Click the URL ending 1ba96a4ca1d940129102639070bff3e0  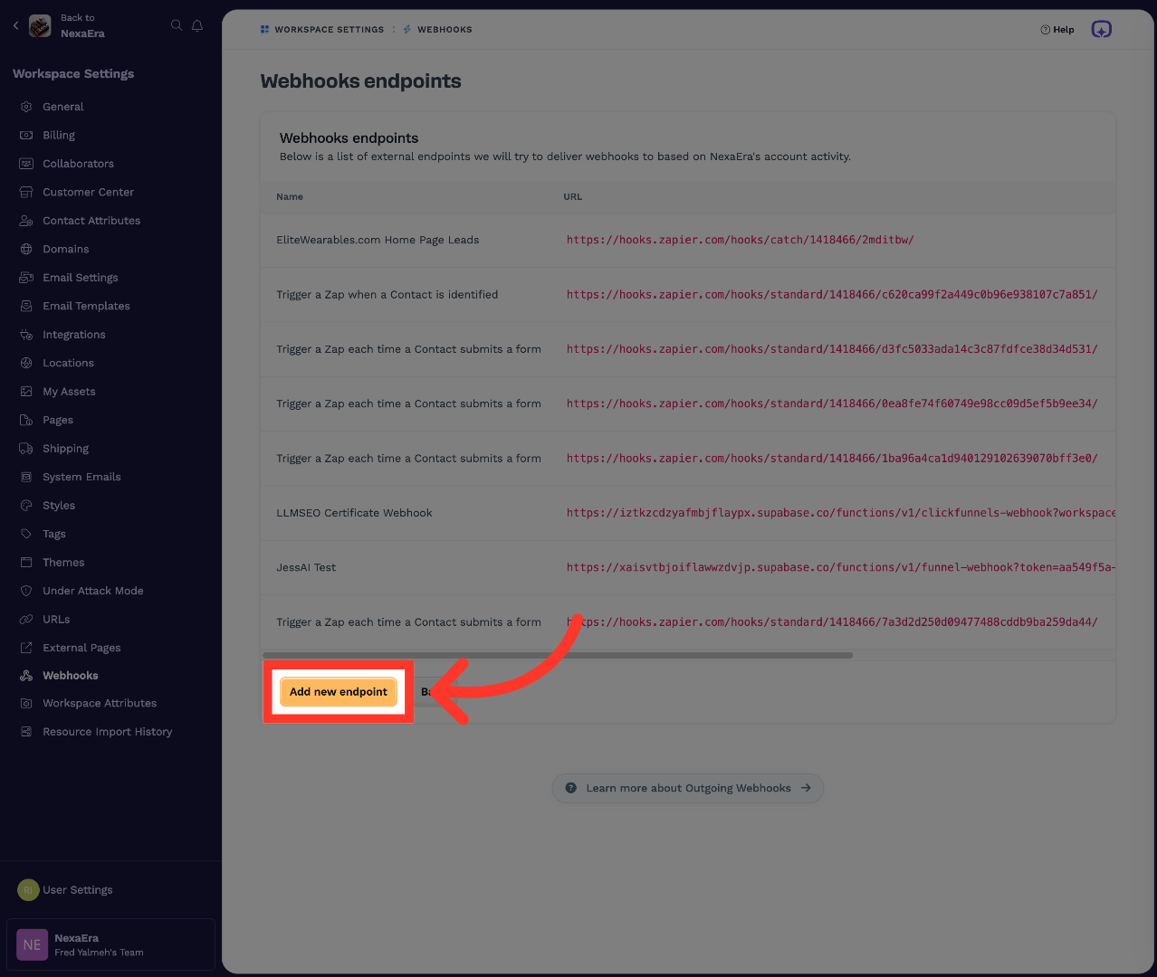[x=832, y=459]
